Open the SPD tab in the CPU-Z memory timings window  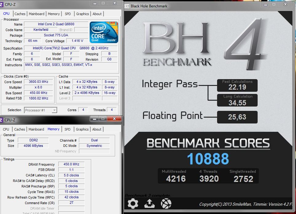tap(67, 129)
